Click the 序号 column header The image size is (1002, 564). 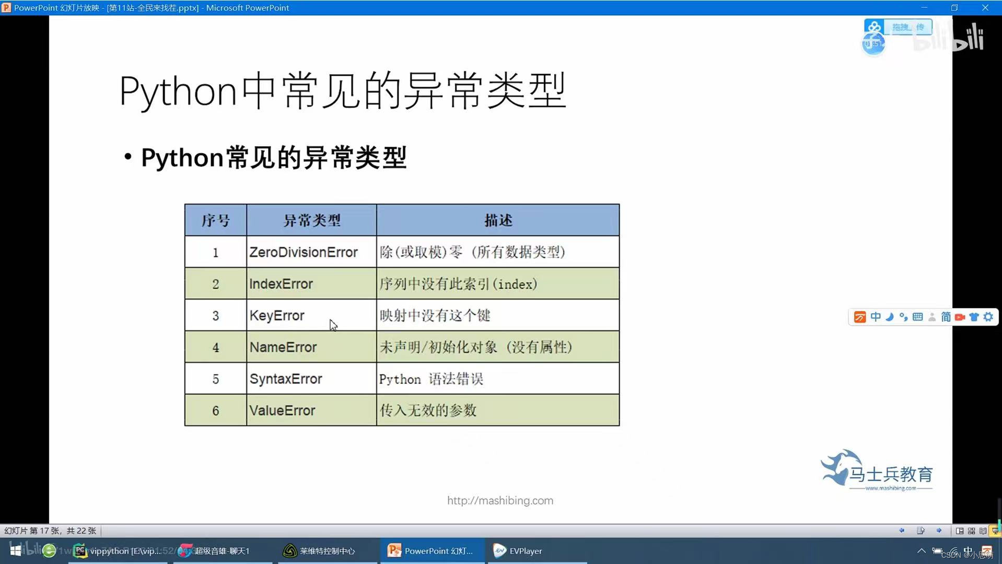[216, 220]
